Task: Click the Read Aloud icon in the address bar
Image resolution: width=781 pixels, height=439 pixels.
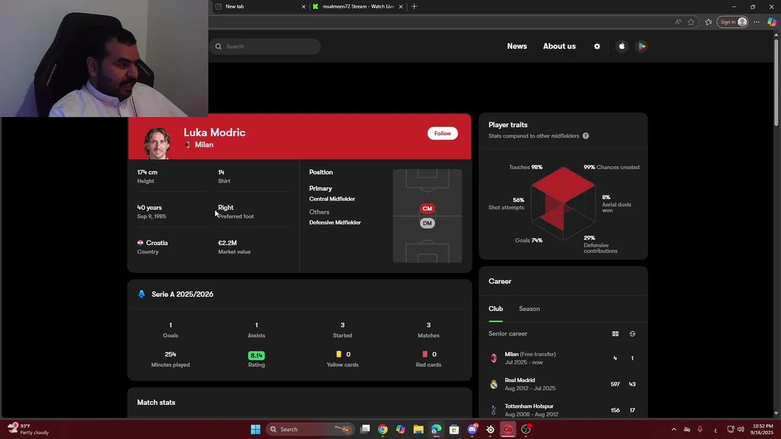Action: pyautogui.click(x=678, y=22)
